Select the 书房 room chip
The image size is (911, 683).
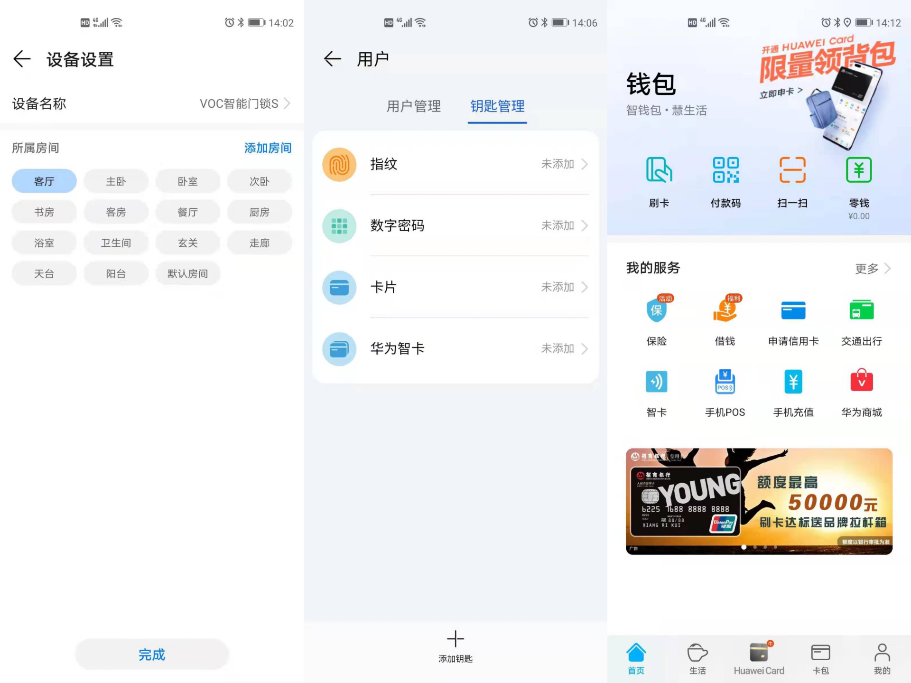click(44, 212)
